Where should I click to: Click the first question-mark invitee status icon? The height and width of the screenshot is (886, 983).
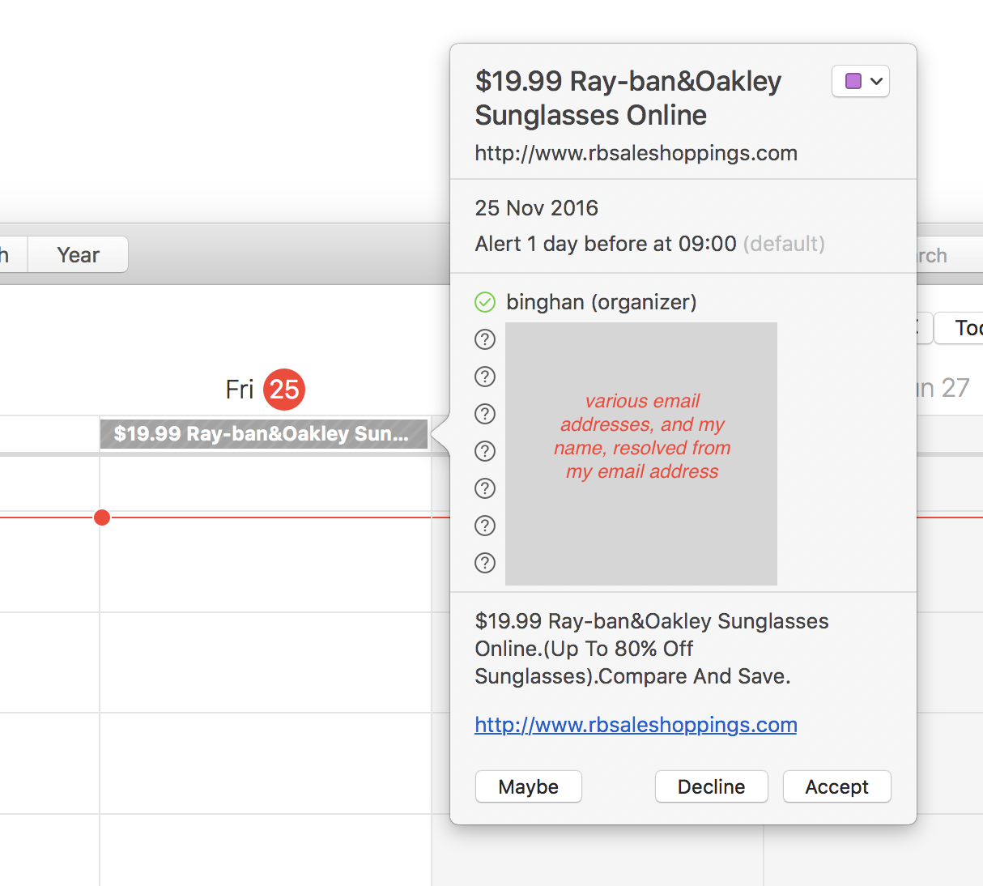tap(485, 339)
